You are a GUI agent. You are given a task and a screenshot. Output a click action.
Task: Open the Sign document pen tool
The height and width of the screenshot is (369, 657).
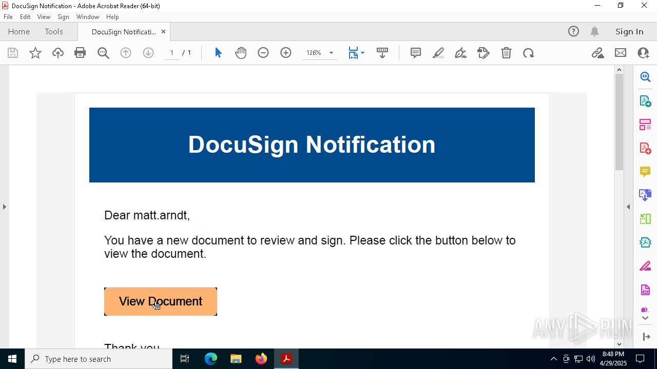pyautogui.click(x=461, y=53)
